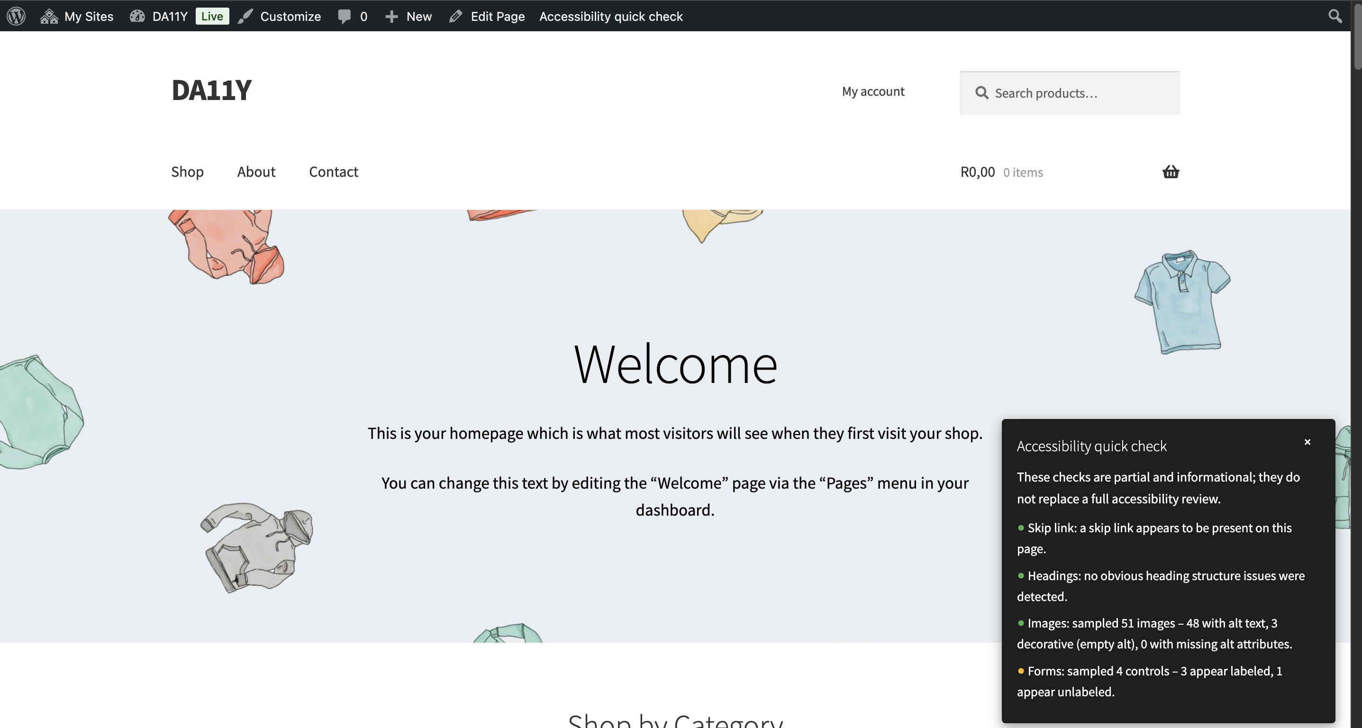Open the WordPress logo menu
This screenshot has height=728, width=1362.
pyautogui.click(x=17, y=16)
